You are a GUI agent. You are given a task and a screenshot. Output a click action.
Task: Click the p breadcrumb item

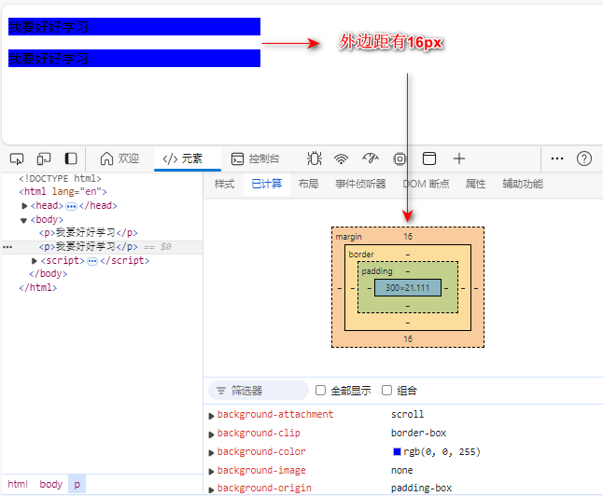pyautogui.click(x=77, y=484)
